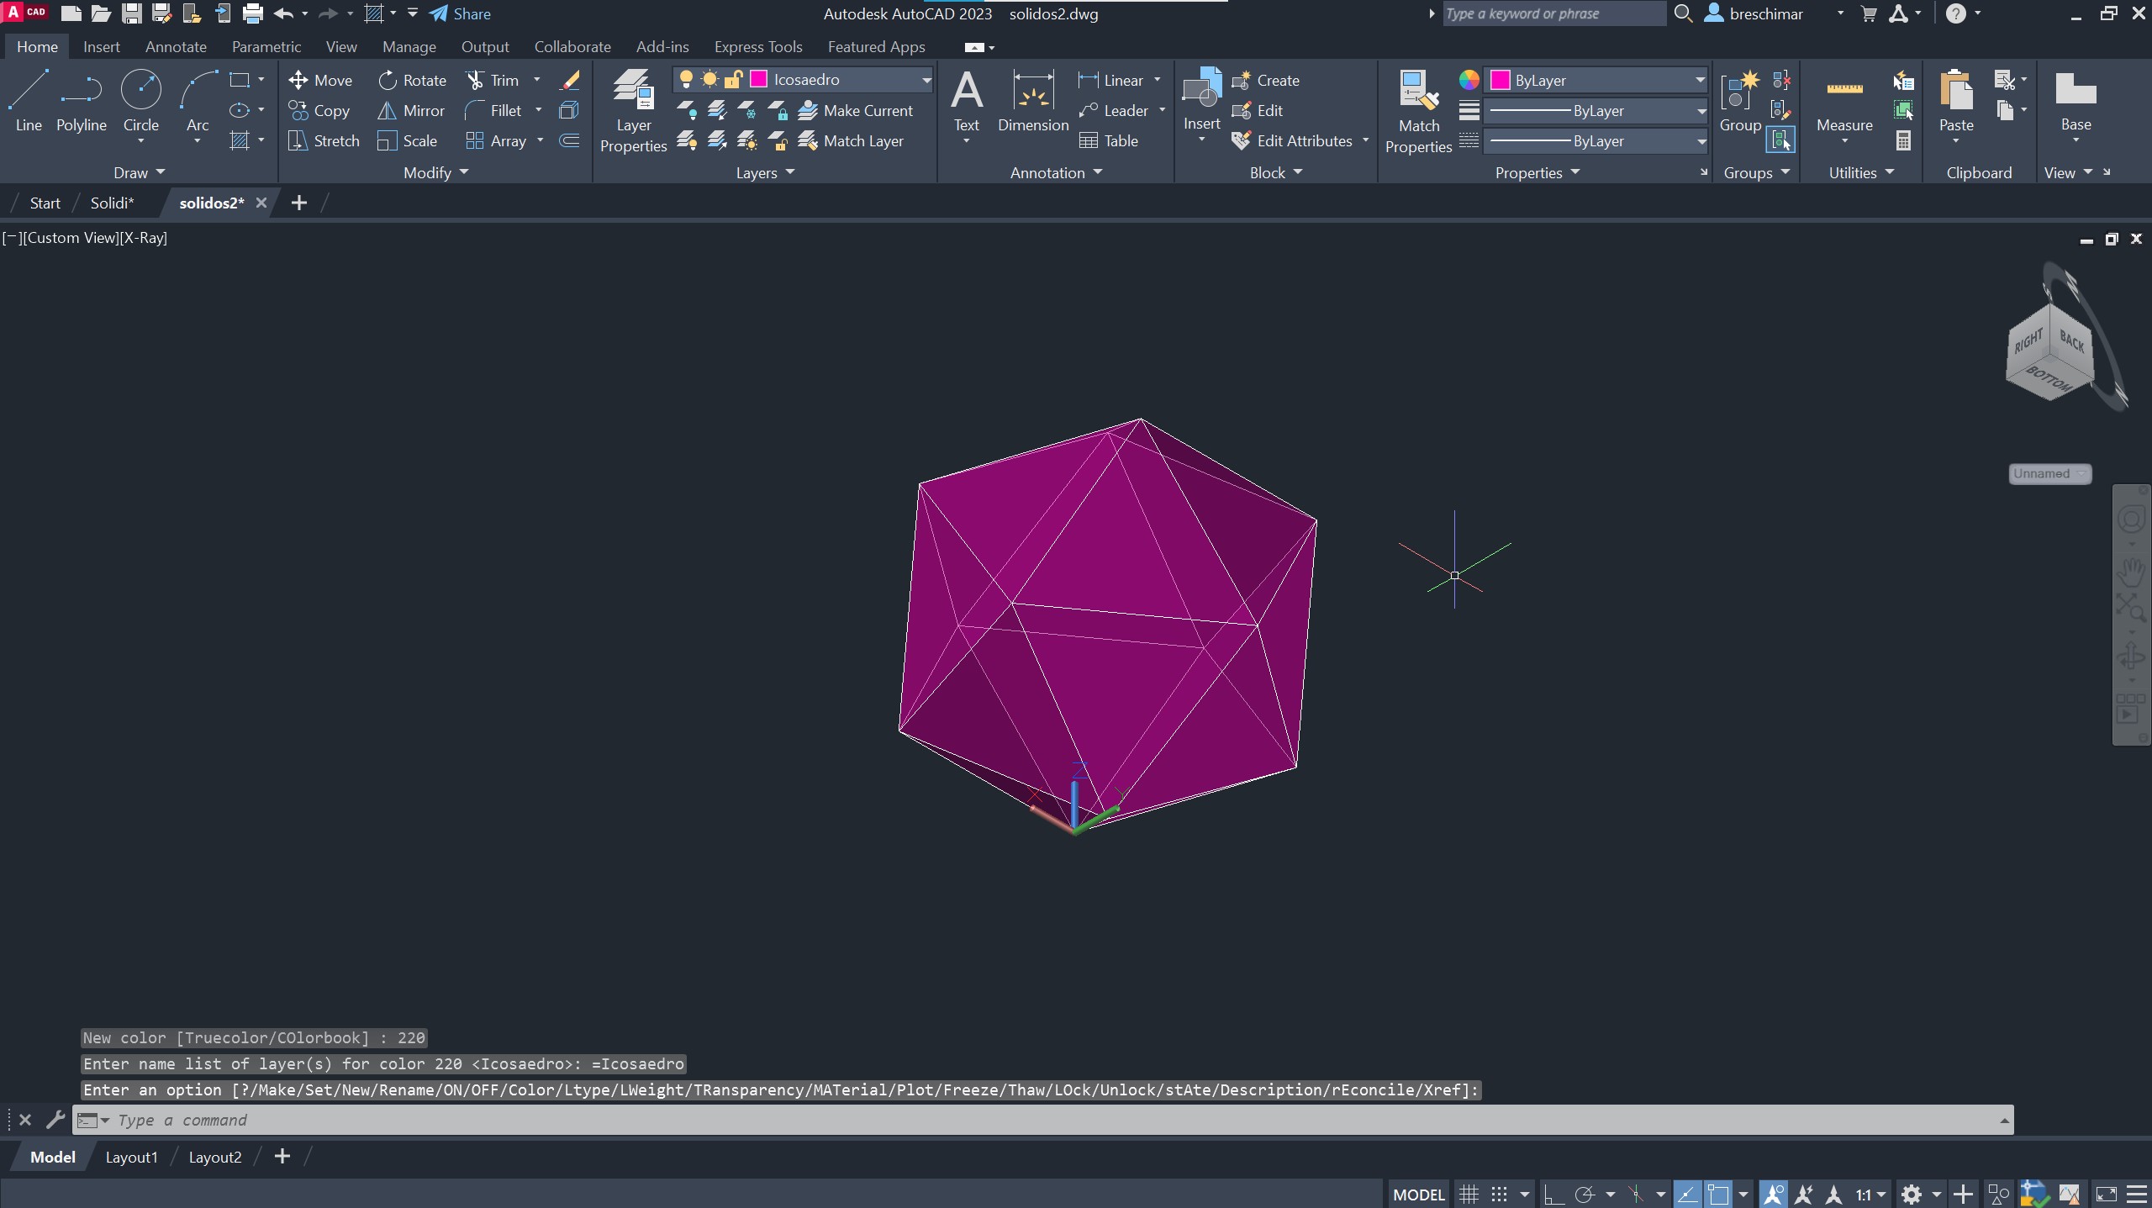Click the command line input field
The width and height of the screenshot is (2152, 1208).
(1042, 1120)
